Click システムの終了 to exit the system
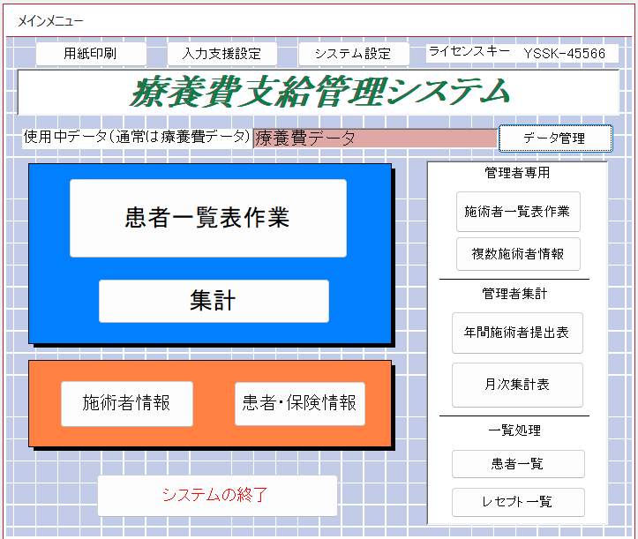Image resolution: width=638 pixels, height=539 pixels. (216, 495)
